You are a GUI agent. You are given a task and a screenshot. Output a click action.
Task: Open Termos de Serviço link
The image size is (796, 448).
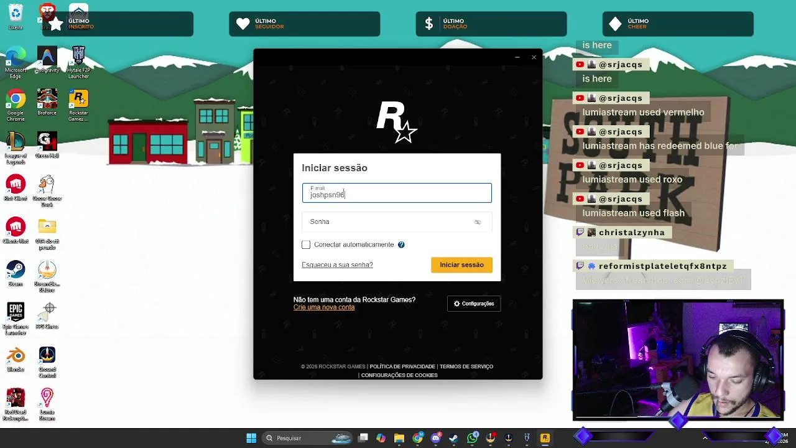coord(466,366)
